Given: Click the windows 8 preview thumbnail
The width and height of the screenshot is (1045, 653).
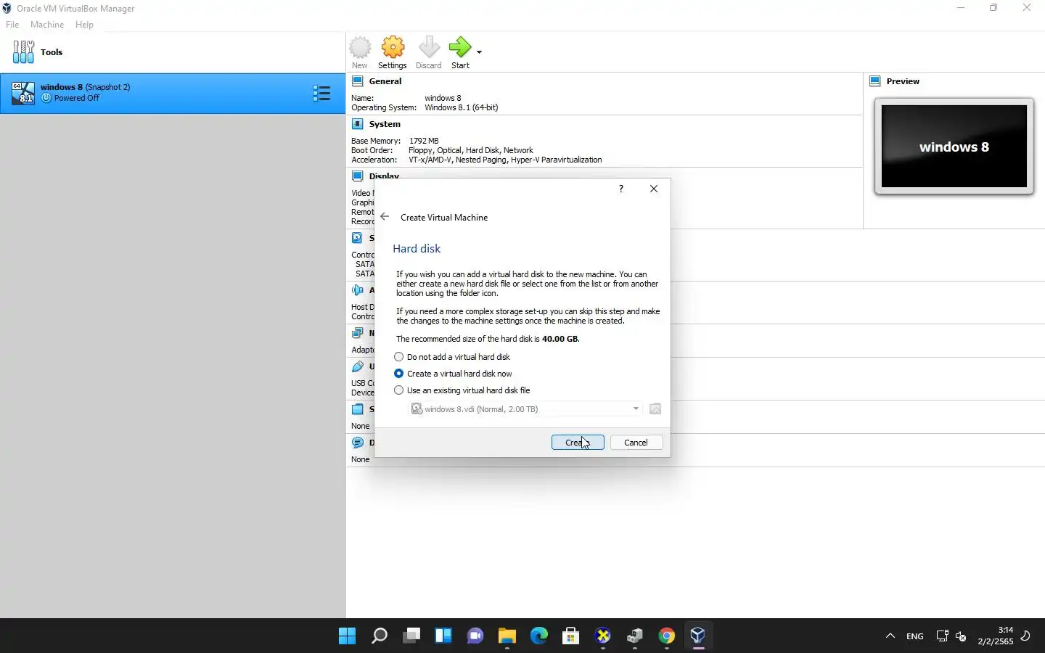Looking at the screenshot, I should (x=954, y=147).
